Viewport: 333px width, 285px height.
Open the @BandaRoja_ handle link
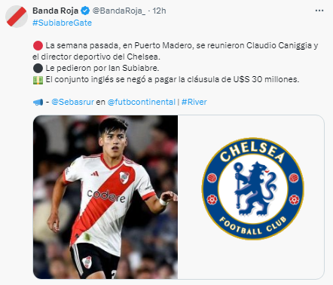click(119, 11)
